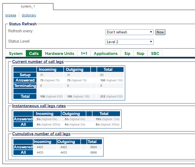Image resolution: width=195 pixels, height=167 pixels.
Task: Open the dictionary link
Action: [29, 15]
